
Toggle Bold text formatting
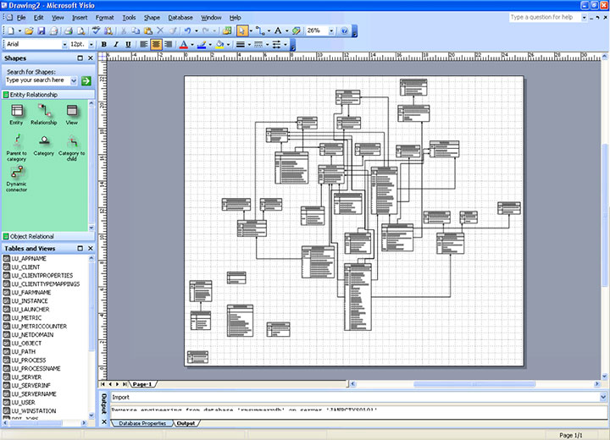104,44
